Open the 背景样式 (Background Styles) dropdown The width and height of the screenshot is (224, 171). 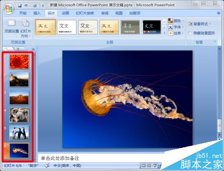pyautogui.click(x=199, y=24)
